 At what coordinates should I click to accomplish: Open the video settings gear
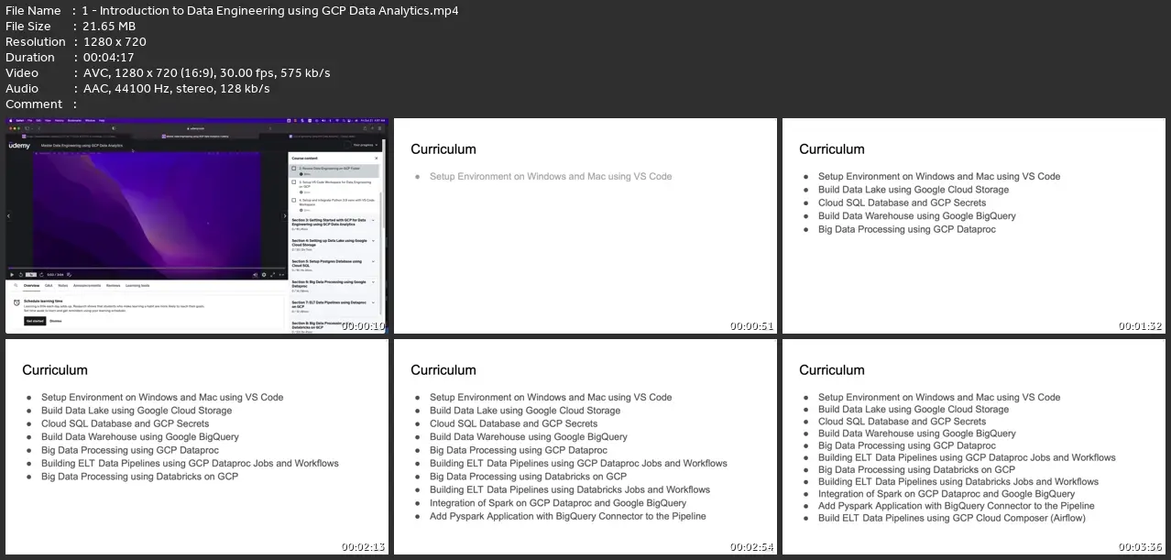264,275
